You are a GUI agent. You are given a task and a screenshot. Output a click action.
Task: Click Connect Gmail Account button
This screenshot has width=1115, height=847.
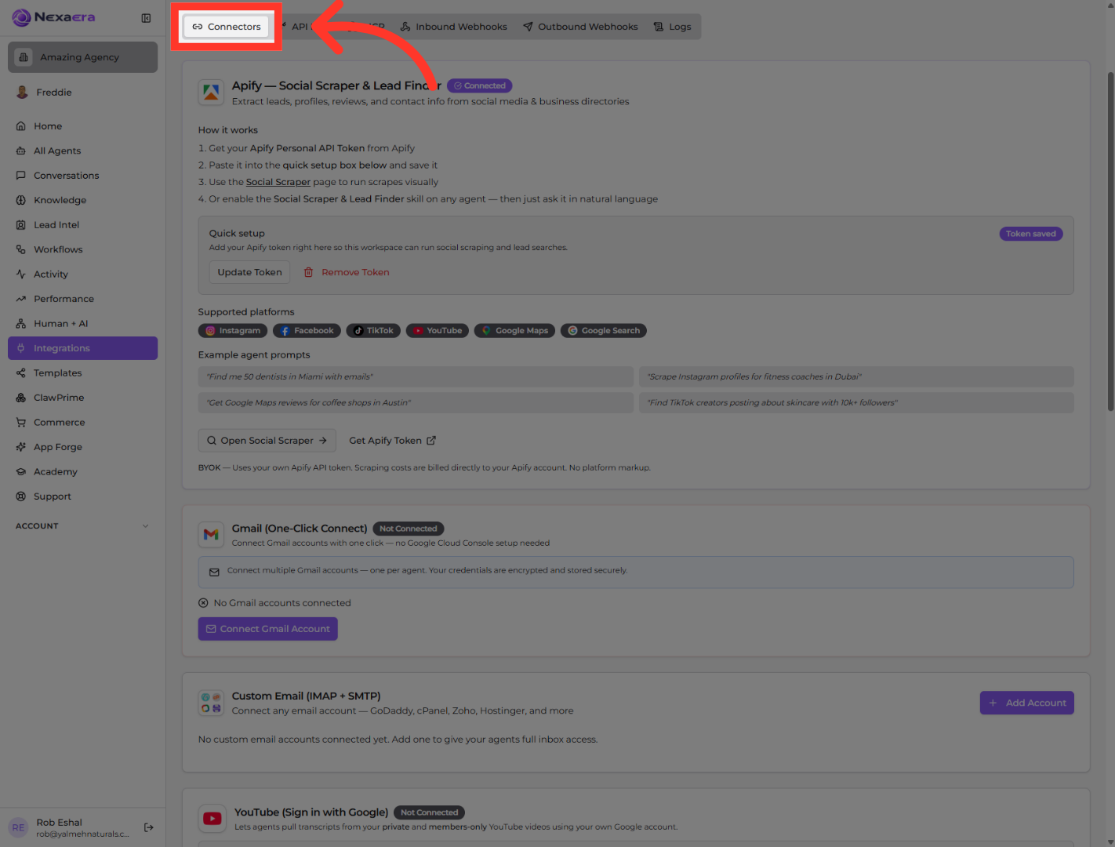pos(268,629)
